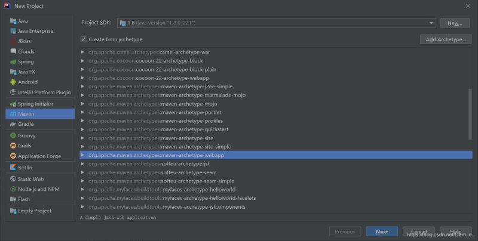The width and height of the screenshot is (478, 241).
Task: Click the Node.js and NPM icon
Action: point(13,189)
